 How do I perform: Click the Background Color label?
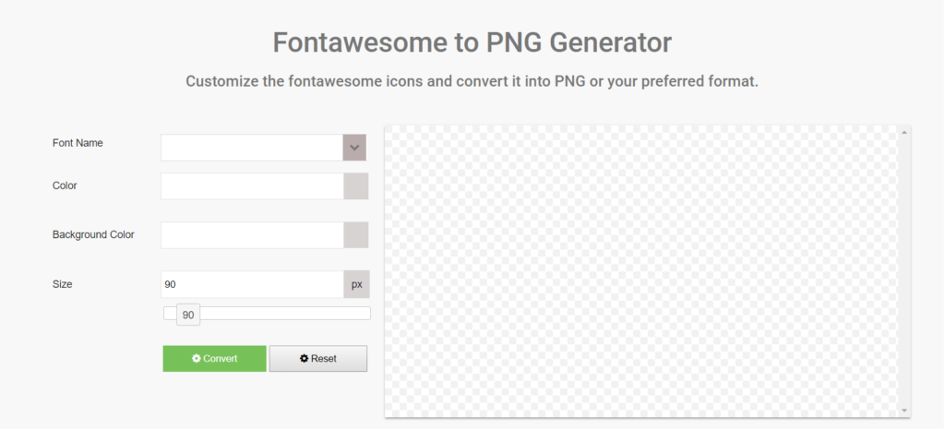pos(93,234)
